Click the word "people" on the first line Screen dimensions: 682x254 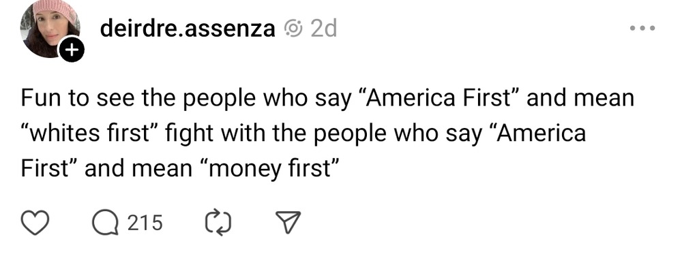coord(214,99)
